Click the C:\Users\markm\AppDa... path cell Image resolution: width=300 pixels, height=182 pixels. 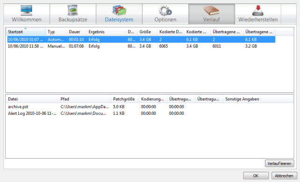pyautogui.click(x=85, y=107)
